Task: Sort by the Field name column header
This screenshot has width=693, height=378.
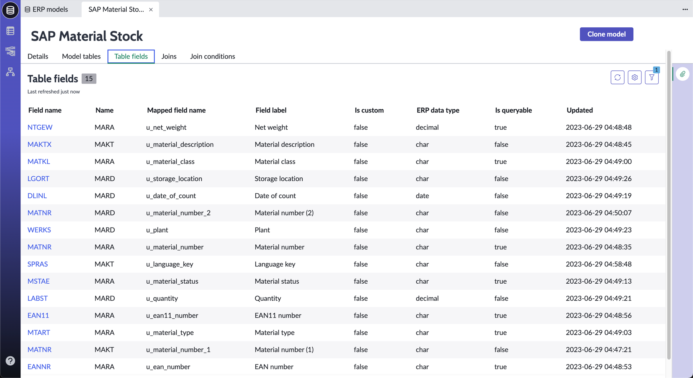Action: coord(45,110)
